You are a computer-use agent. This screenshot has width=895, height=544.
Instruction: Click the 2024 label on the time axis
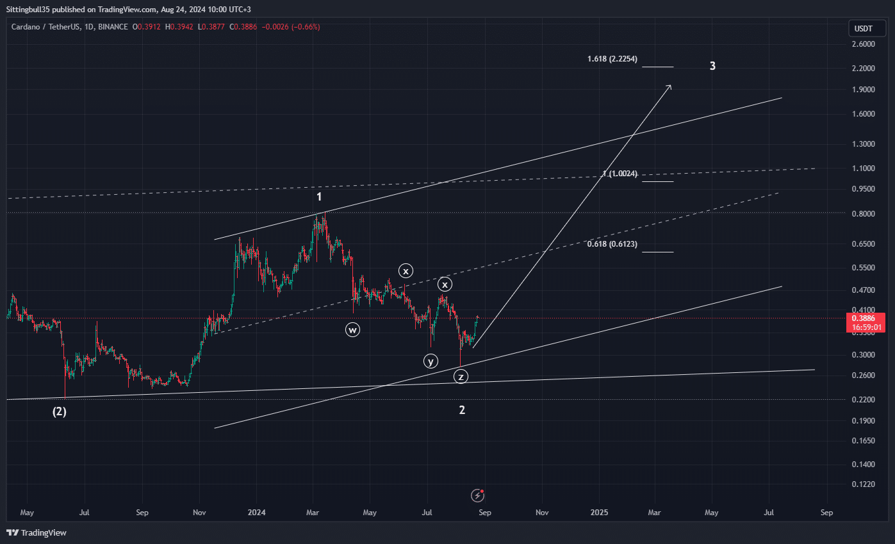coord(256,513)
